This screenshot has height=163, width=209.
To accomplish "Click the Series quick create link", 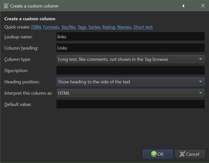I will coord(94,27).
